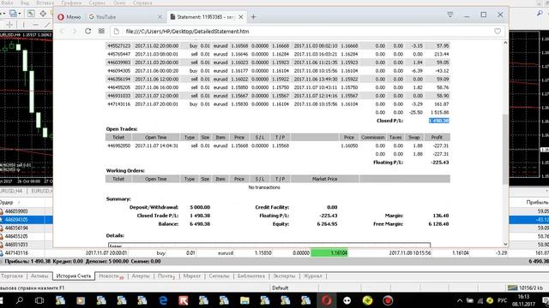Click the browser vertical scrollbar thumb
The height and width of the screenshot is (308, 549).
point(505,149)
